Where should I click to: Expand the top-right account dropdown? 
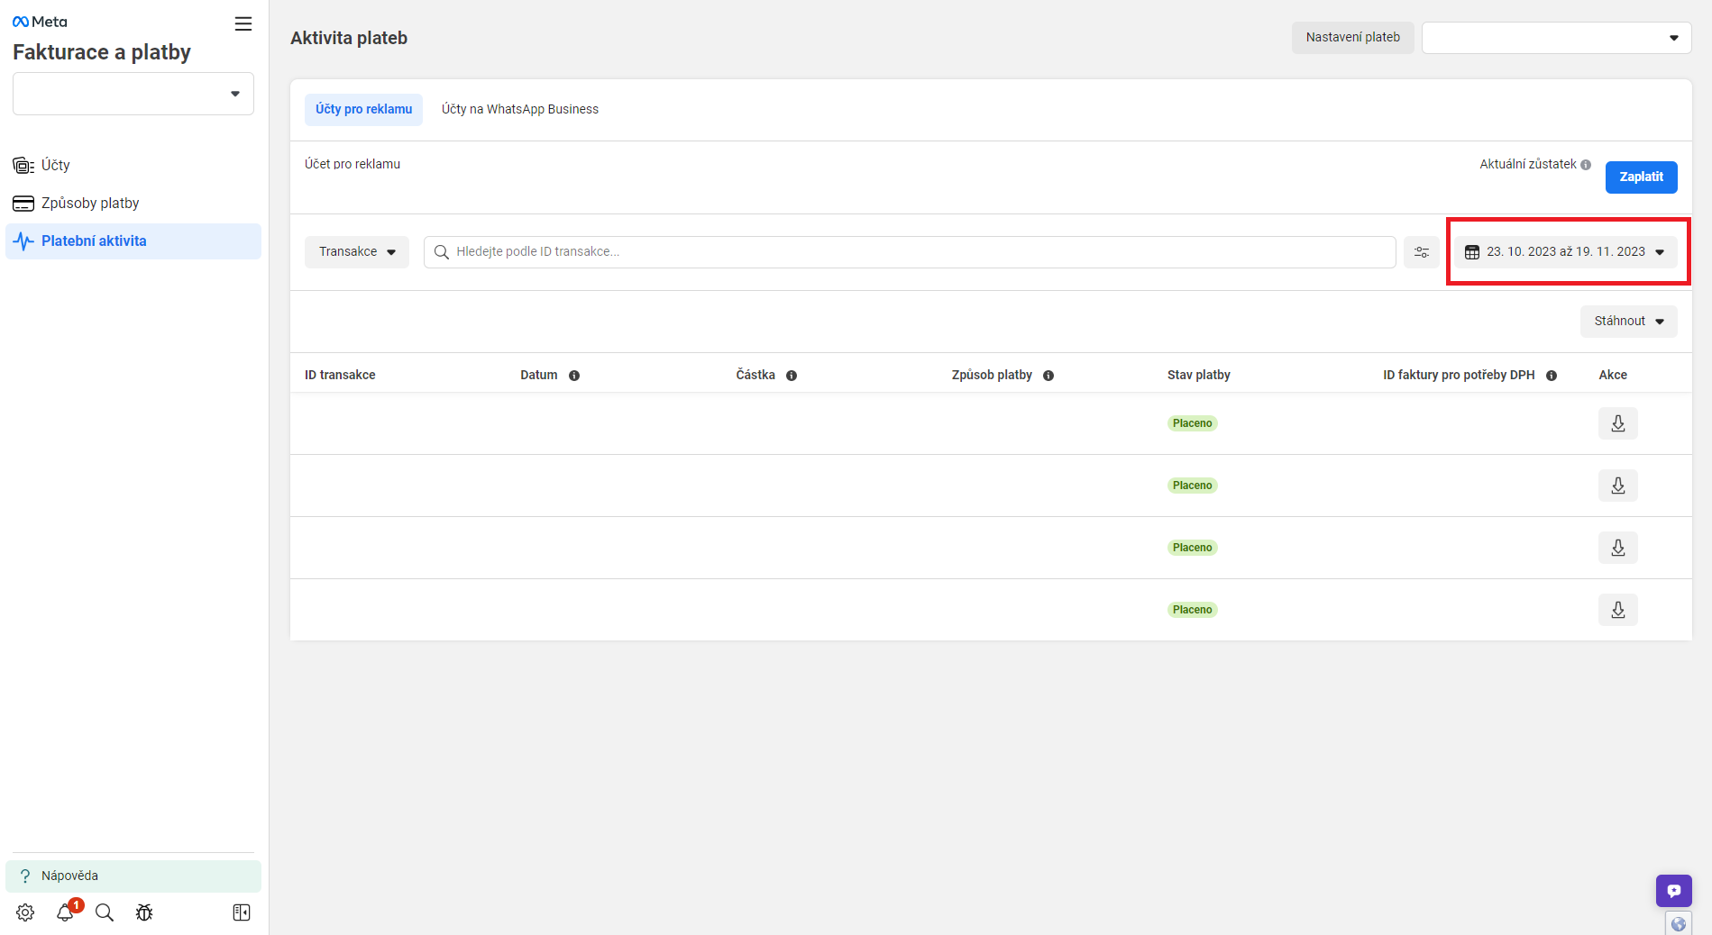1556,38
